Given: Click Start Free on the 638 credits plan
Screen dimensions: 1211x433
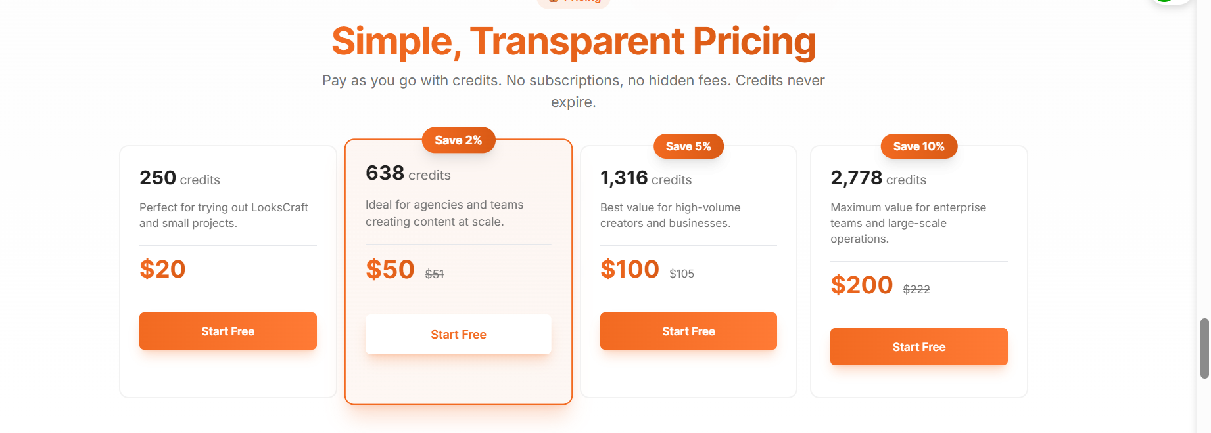Looking at the screenshot, I should (458, 335).
